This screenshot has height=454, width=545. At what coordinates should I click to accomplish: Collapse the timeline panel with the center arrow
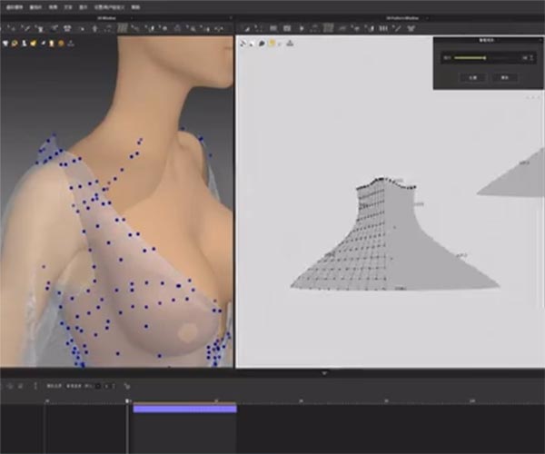[324, 371]
